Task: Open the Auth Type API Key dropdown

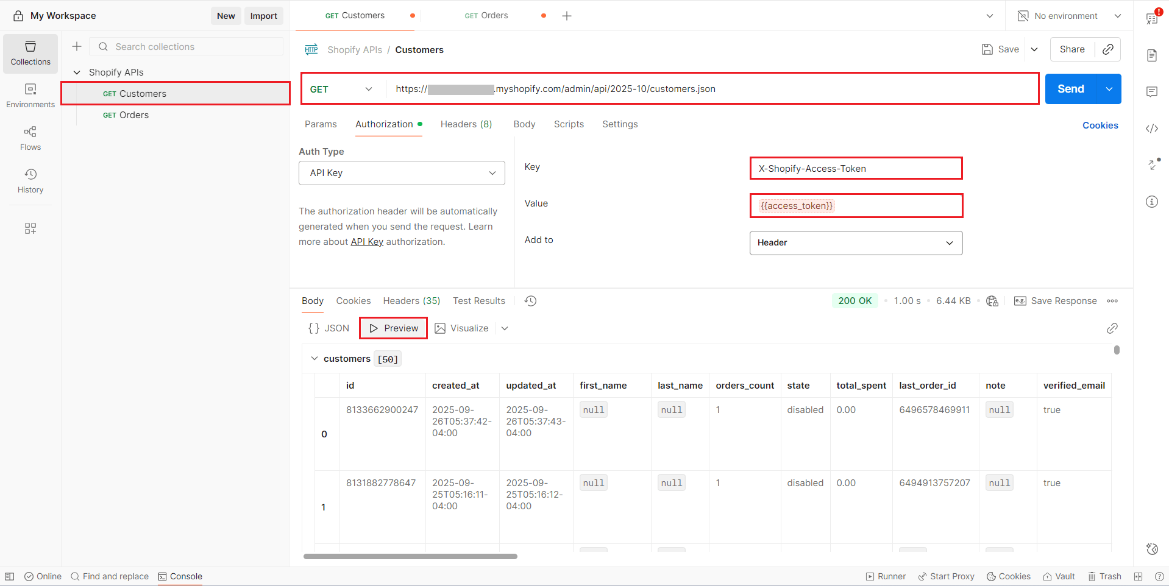Action: click(x=402, y=173)
